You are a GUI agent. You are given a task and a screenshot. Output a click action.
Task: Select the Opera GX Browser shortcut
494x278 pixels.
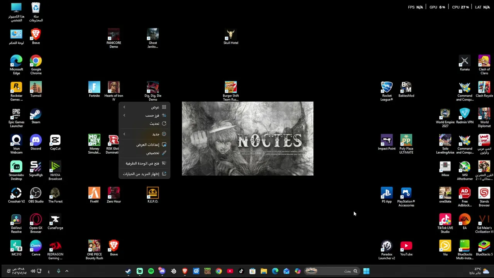(36, 223)
